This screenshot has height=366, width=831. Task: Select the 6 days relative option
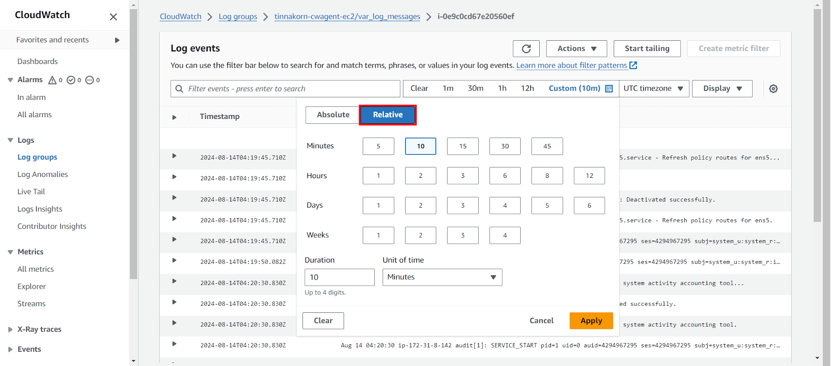point(589,206)
